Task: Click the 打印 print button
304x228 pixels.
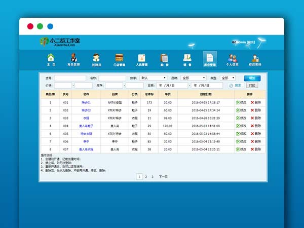Action: [x=252, y=86]
